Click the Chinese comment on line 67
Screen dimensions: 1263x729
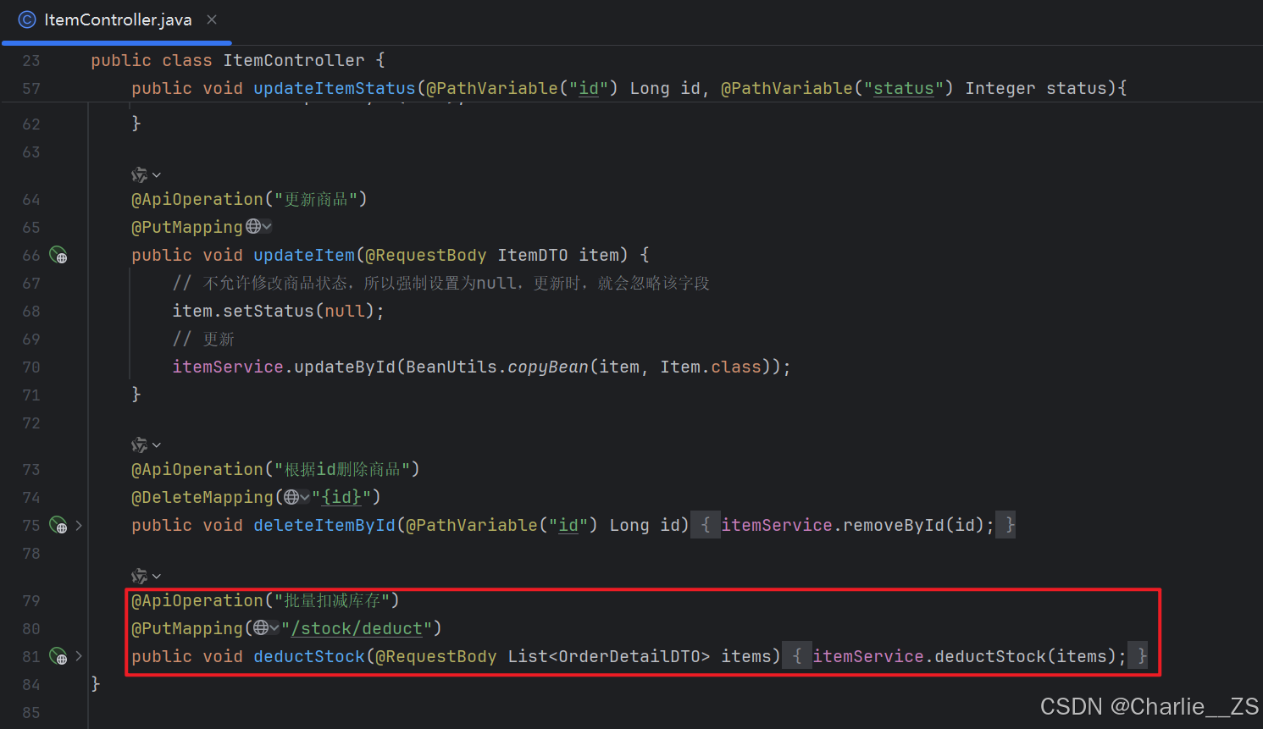coord(440,283)
